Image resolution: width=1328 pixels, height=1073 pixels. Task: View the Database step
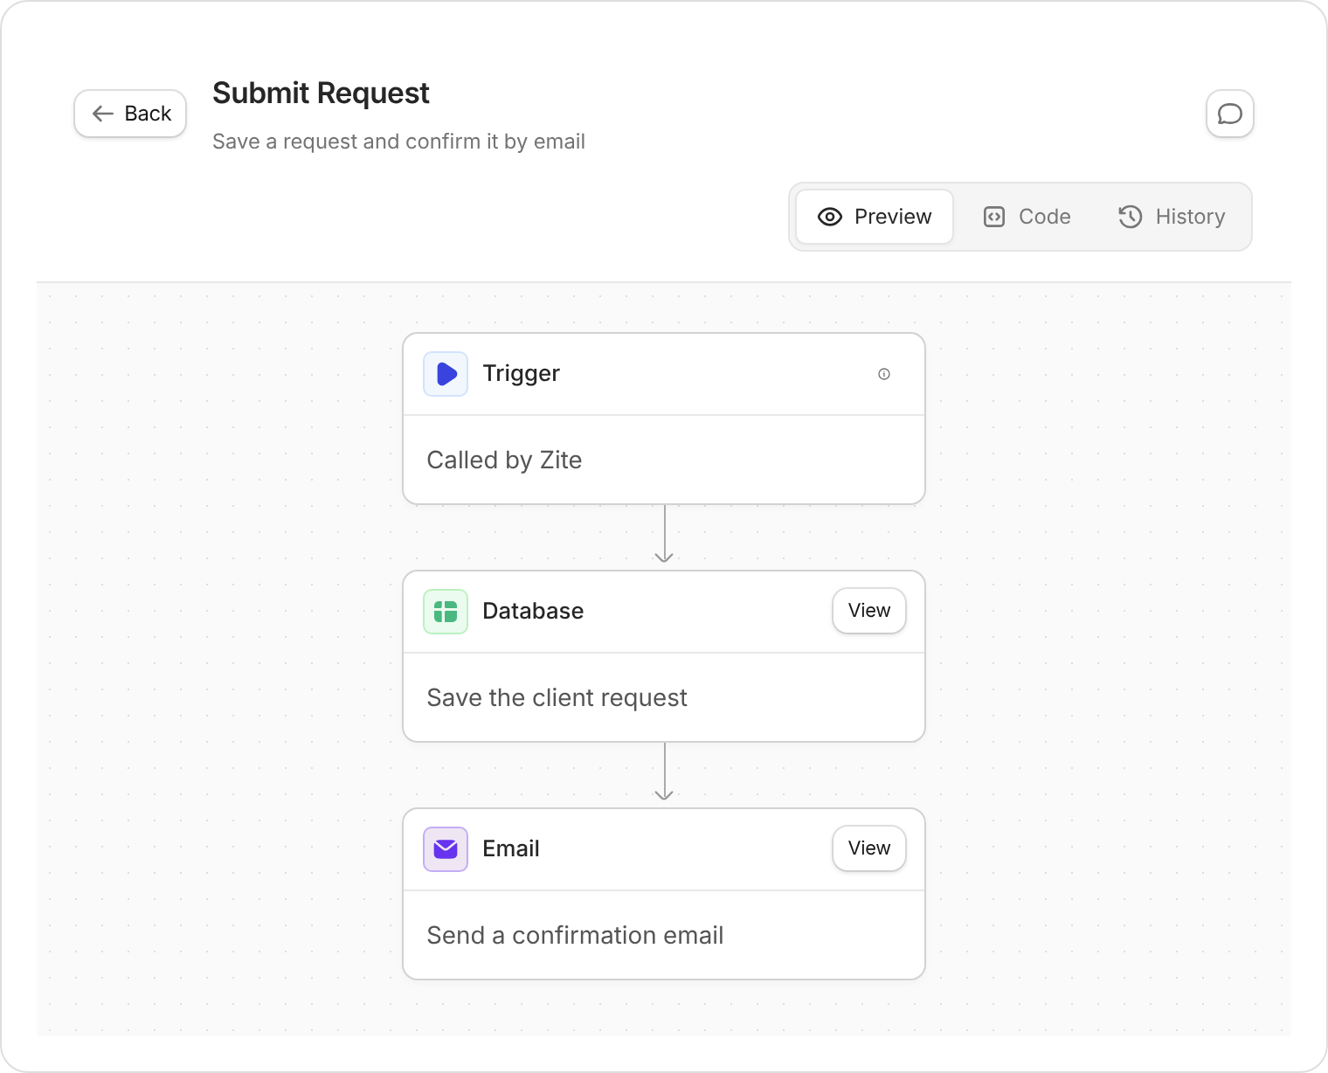coord(869,611)
